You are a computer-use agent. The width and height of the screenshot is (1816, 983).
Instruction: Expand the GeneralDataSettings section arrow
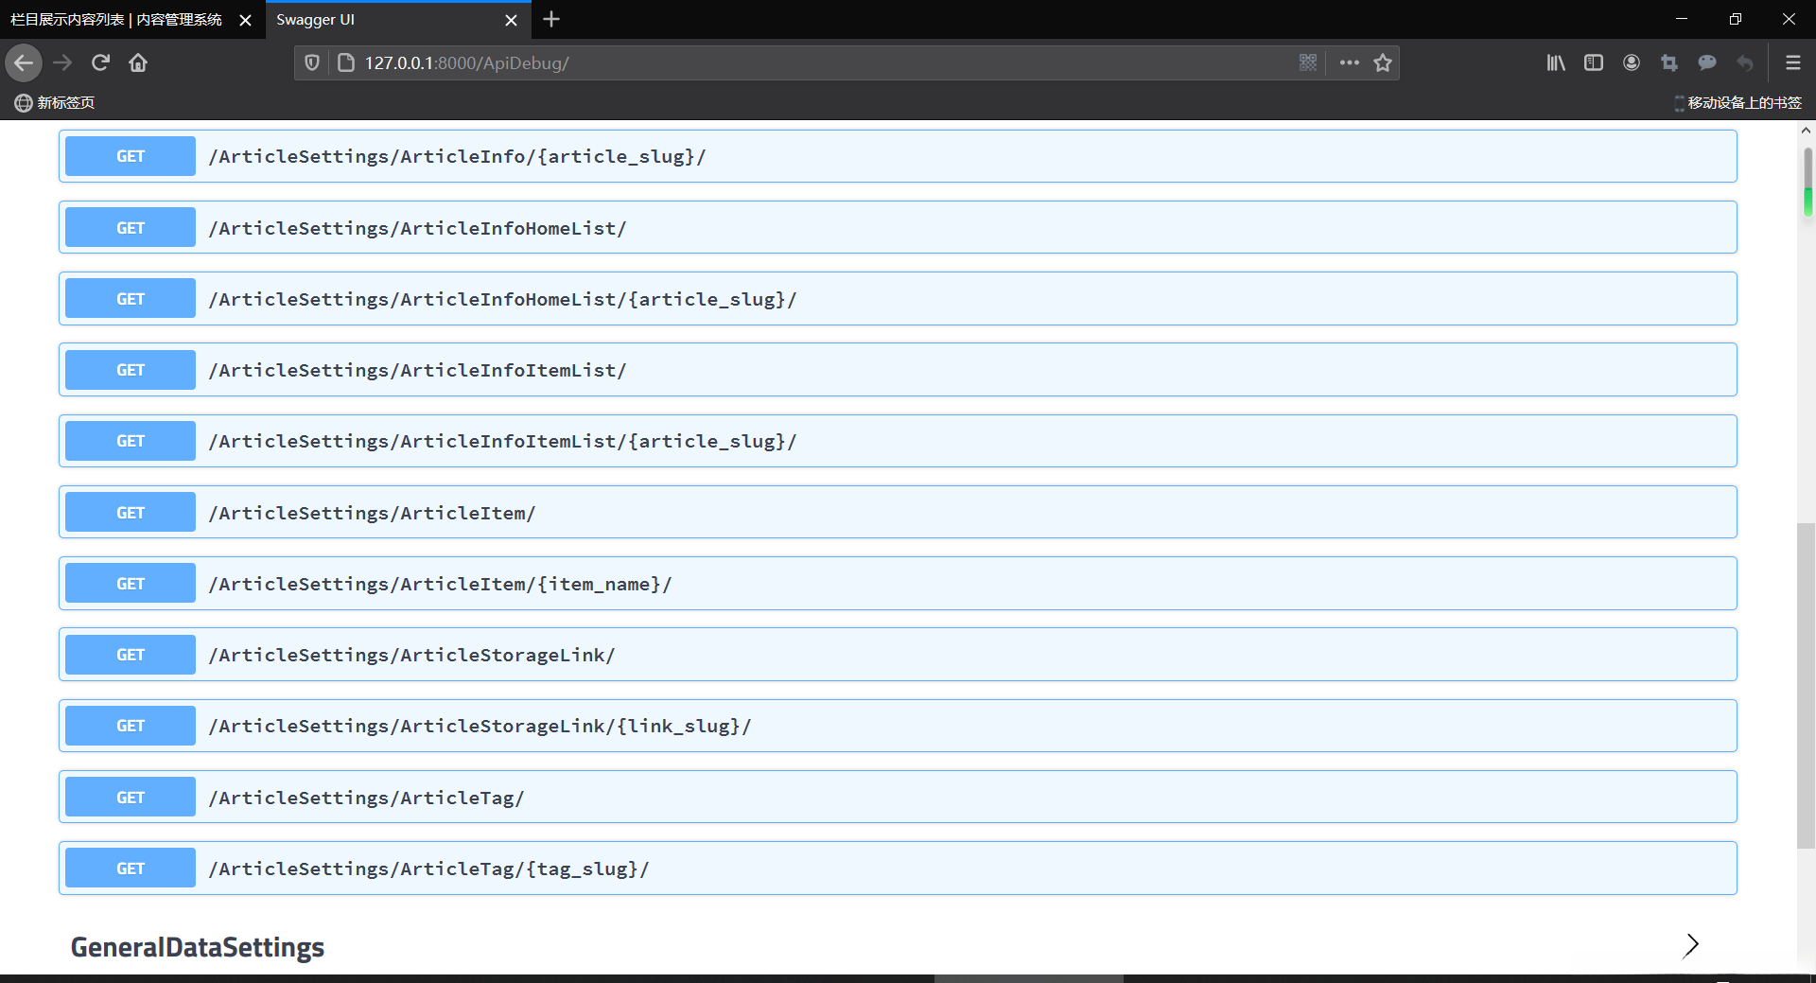click(1691, 945)
